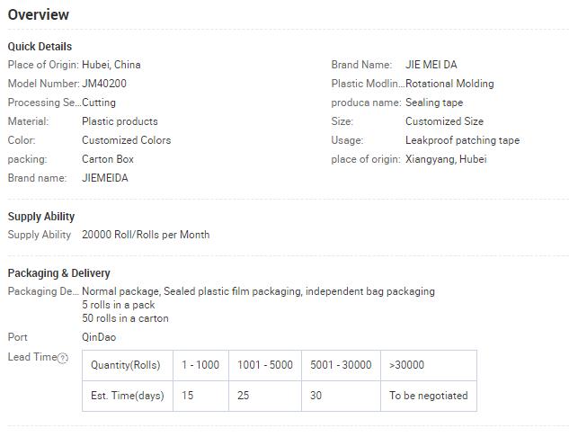Click the truncated Packaging De... label
This screenshot has height=437, width=569.
tap(43, 291)
